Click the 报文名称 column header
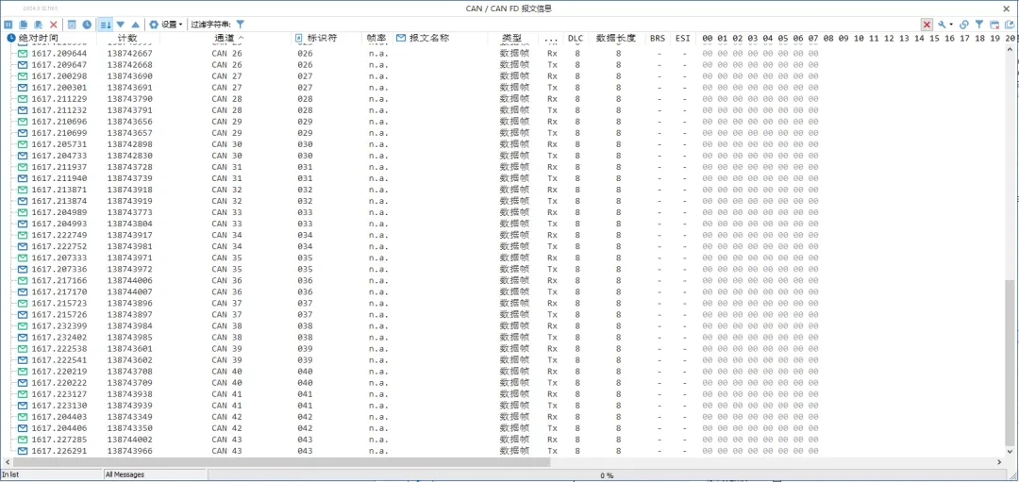 [428, 39]
